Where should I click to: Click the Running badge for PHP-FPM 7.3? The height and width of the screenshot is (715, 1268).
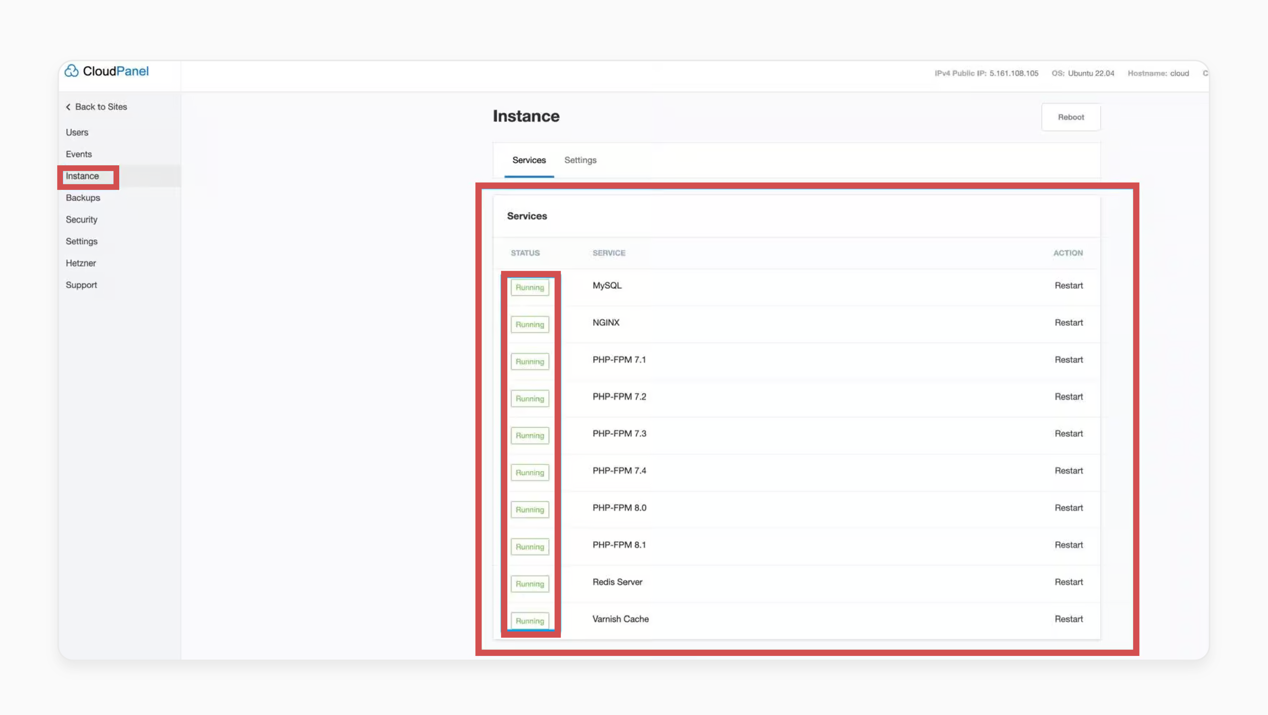530,436
